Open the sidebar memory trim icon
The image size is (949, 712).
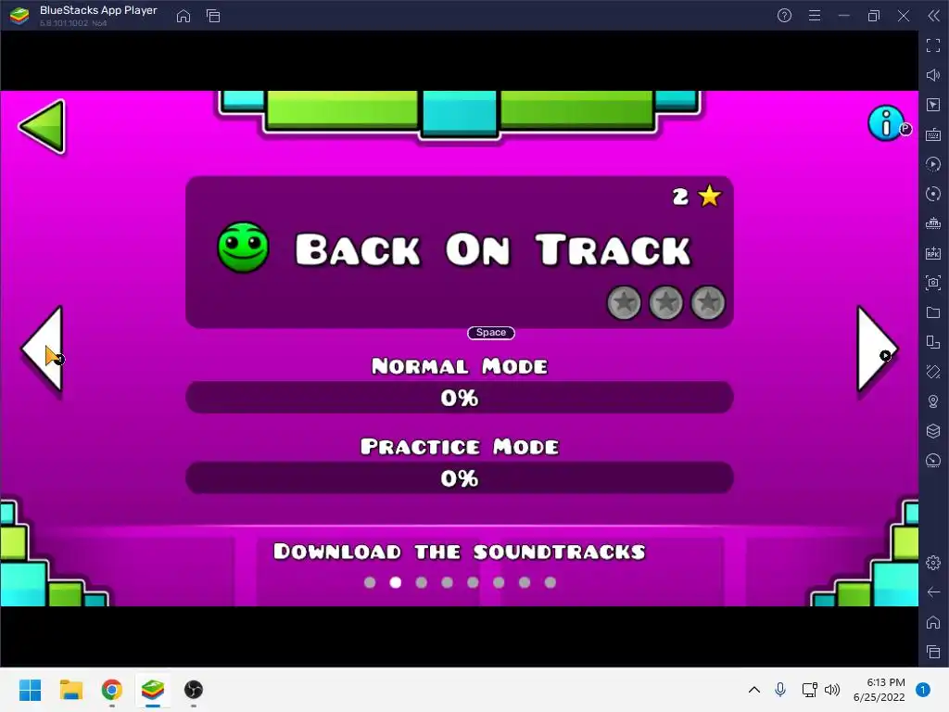coord(933,223)
